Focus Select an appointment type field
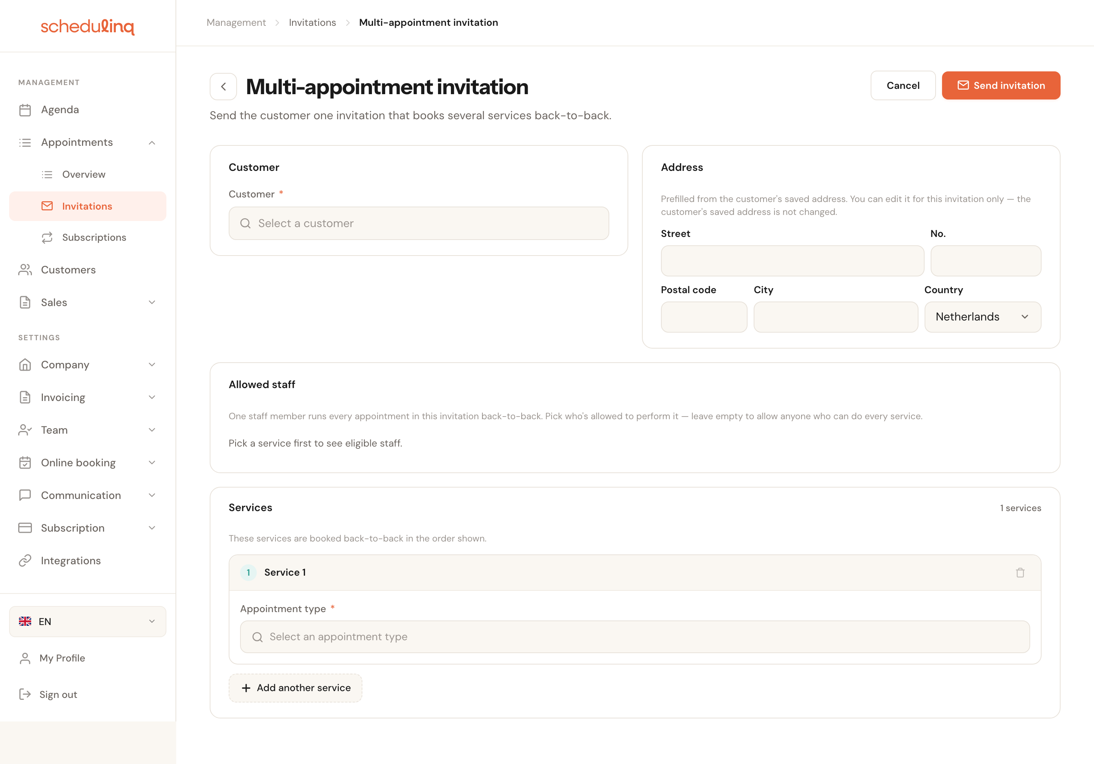Viewport: 1094px width, 764px height. 635,637
